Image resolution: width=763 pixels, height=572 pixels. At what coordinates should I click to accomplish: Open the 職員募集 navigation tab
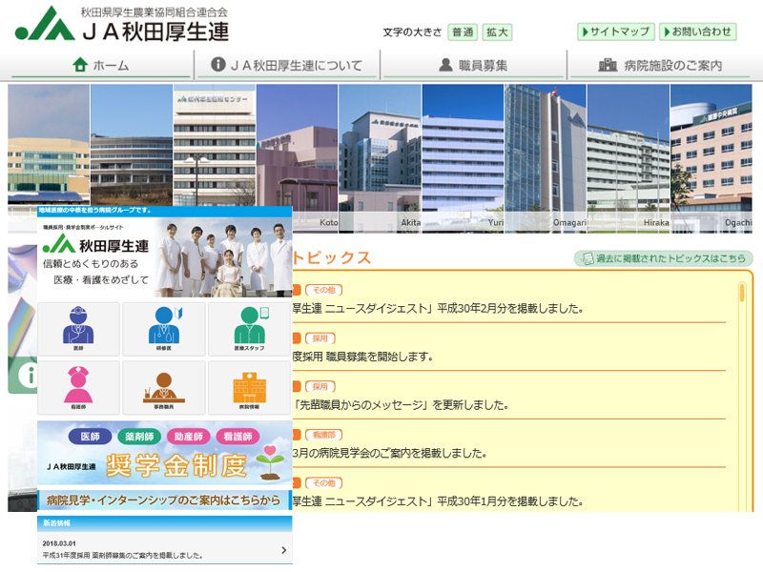[x=473, y=65]
